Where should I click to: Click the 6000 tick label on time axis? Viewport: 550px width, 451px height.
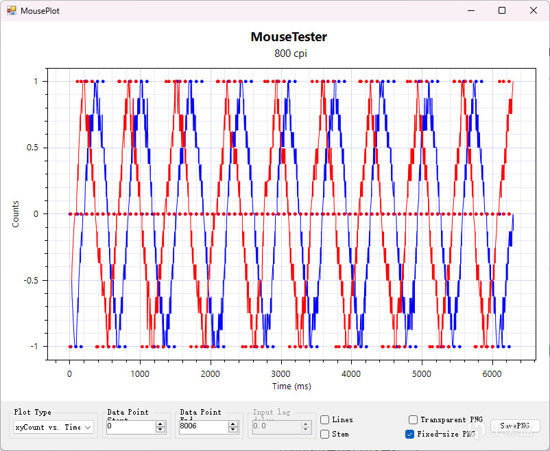click(492, 374)
